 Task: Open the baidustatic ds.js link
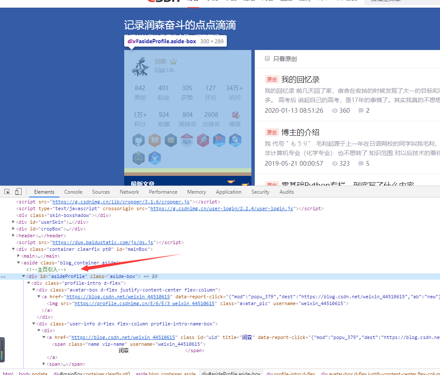[x=103, y=242]
